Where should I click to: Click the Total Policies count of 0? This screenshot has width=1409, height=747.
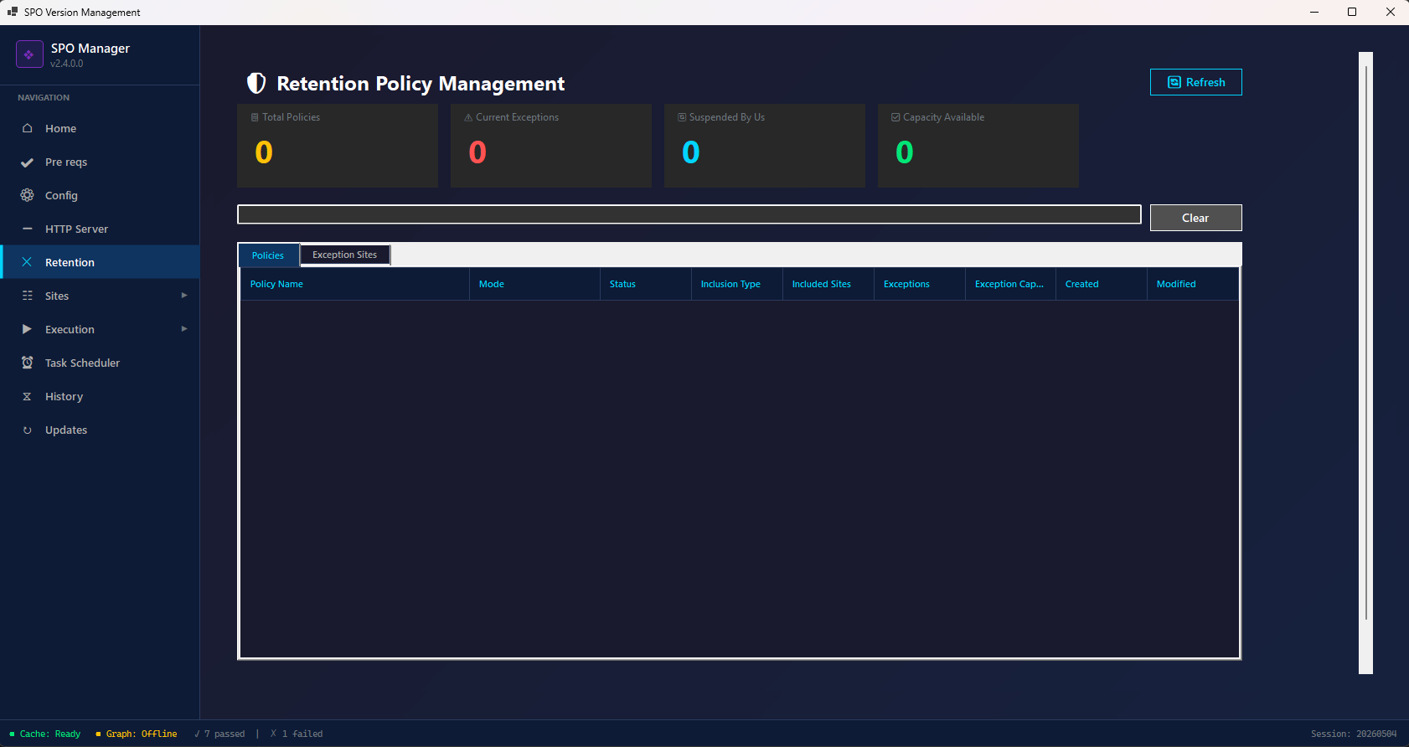tap(264, 152)
